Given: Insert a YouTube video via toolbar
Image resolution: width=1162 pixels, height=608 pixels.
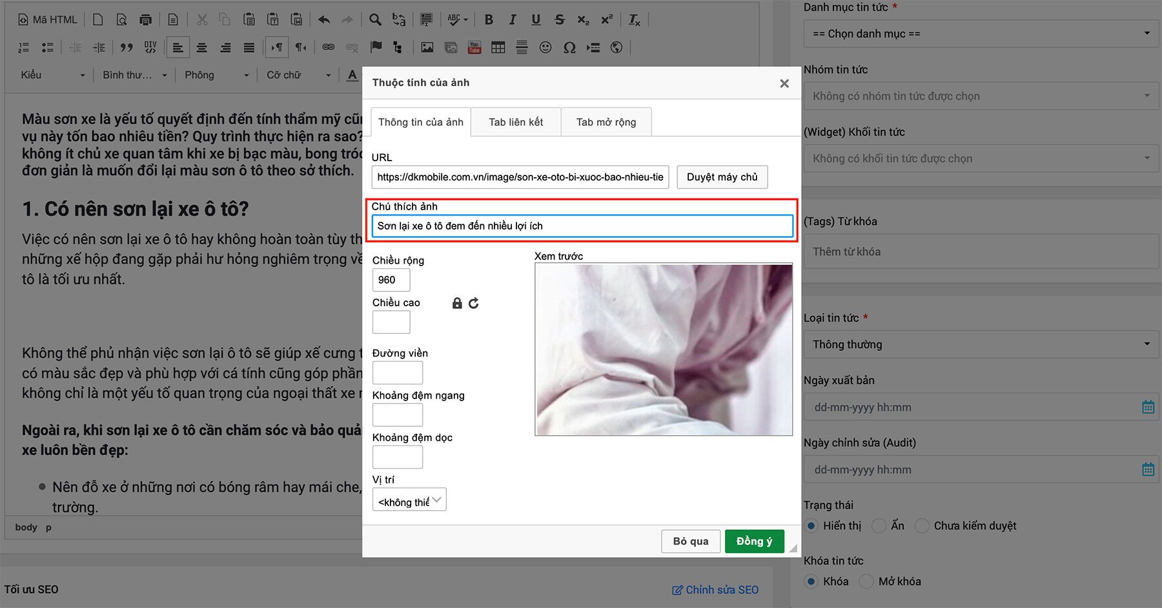Looking at the screenshot, I should (x=474, y=48).
